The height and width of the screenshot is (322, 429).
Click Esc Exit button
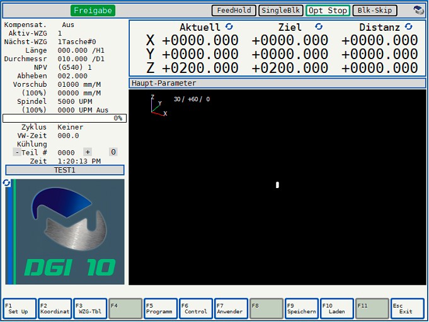[x=408, y=309]
